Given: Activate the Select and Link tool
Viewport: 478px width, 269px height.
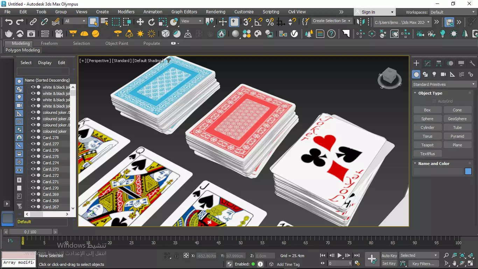Looking at the screenshot, I should pos(33,22).
